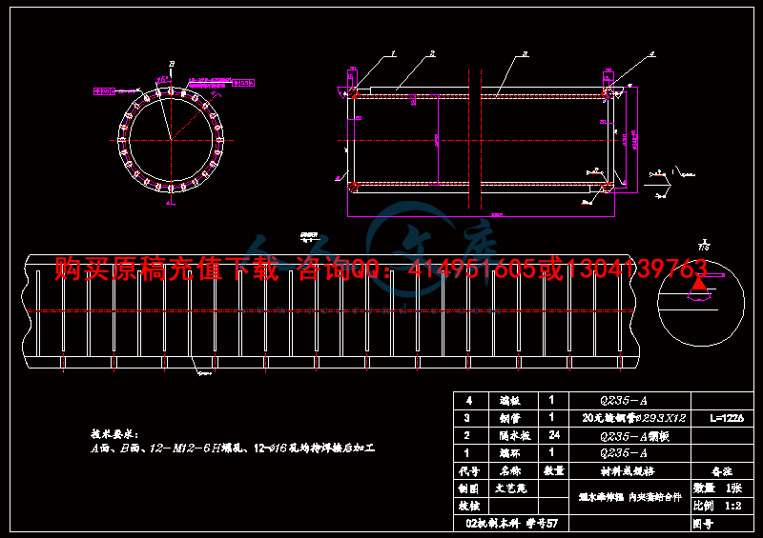The width and height of the screenshot is (763, 538).
Task: Click the '备注' column header
Action: click(722, 471)
